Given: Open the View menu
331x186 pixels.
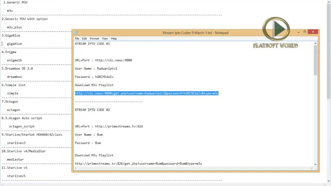Looking at the screenshot, I should tap(105, 38).
